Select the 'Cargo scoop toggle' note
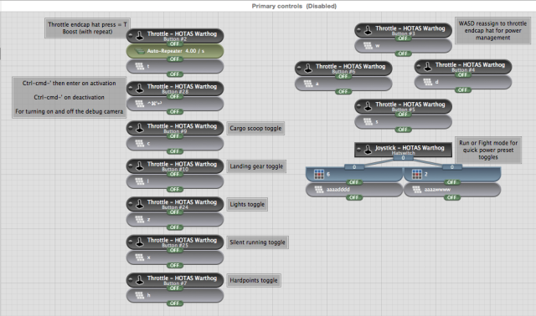This screenshot has width=536, height=316. pos(255,128)
